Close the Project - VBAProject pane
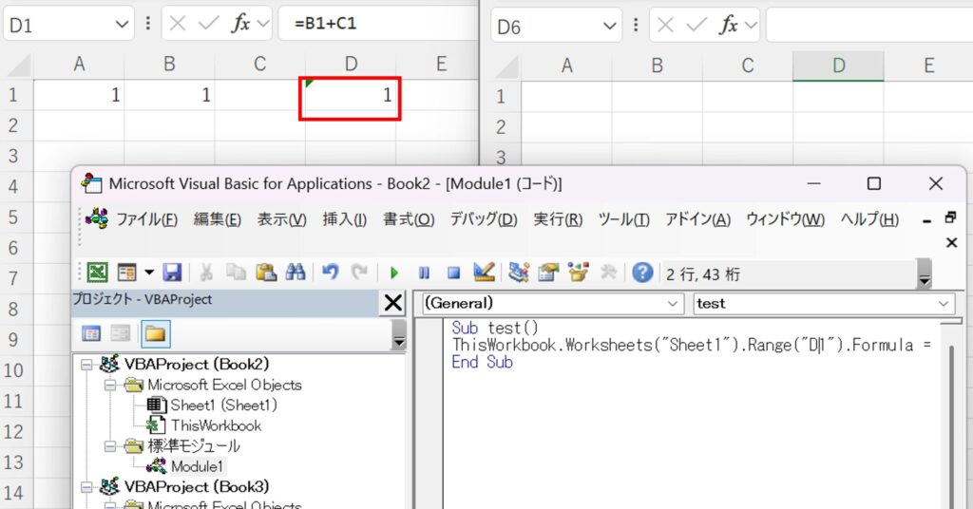 click(x=393, y=303)
